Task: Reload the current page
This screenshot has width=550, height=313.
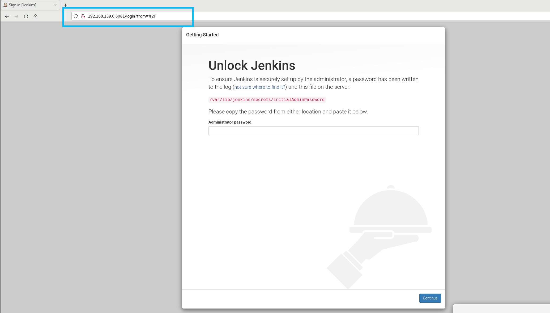Action: pyautogui.click(x=26, y=16)
